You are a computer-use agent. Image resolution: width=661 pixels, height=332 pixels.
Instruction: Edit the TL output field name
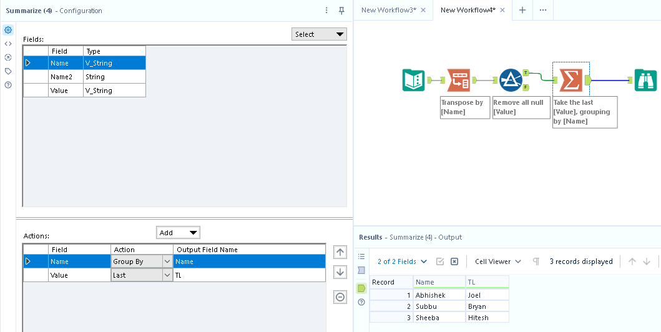248,275
